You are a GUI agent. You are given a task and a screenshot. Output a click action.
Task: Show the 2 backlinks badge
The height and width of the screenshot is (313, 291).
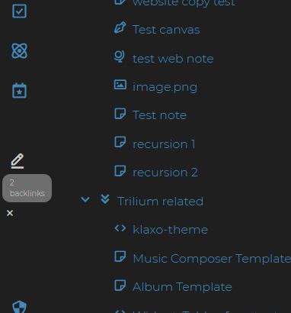tap(27, 188)
